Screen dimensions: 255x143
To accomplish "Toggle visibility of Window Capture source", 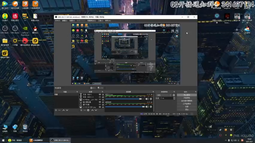I will click(x=100, y=105).
